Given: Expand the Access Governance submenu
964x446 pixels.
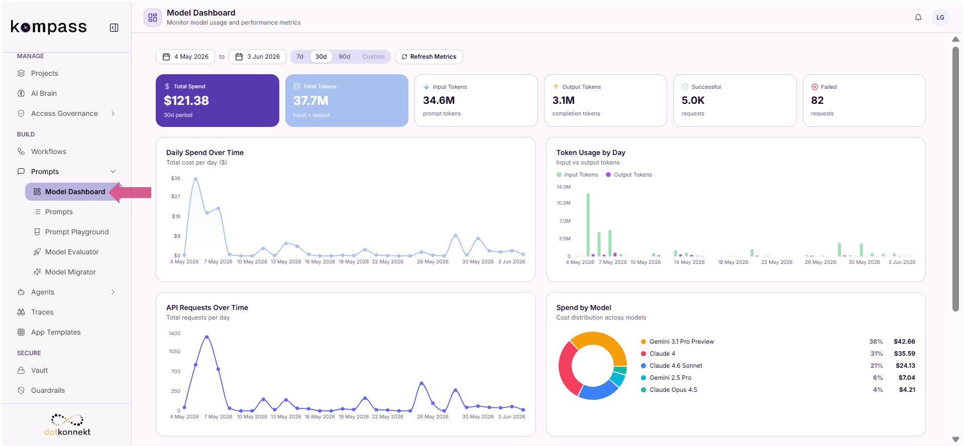Looking at the screenshot, I should [x=113, y=113].
